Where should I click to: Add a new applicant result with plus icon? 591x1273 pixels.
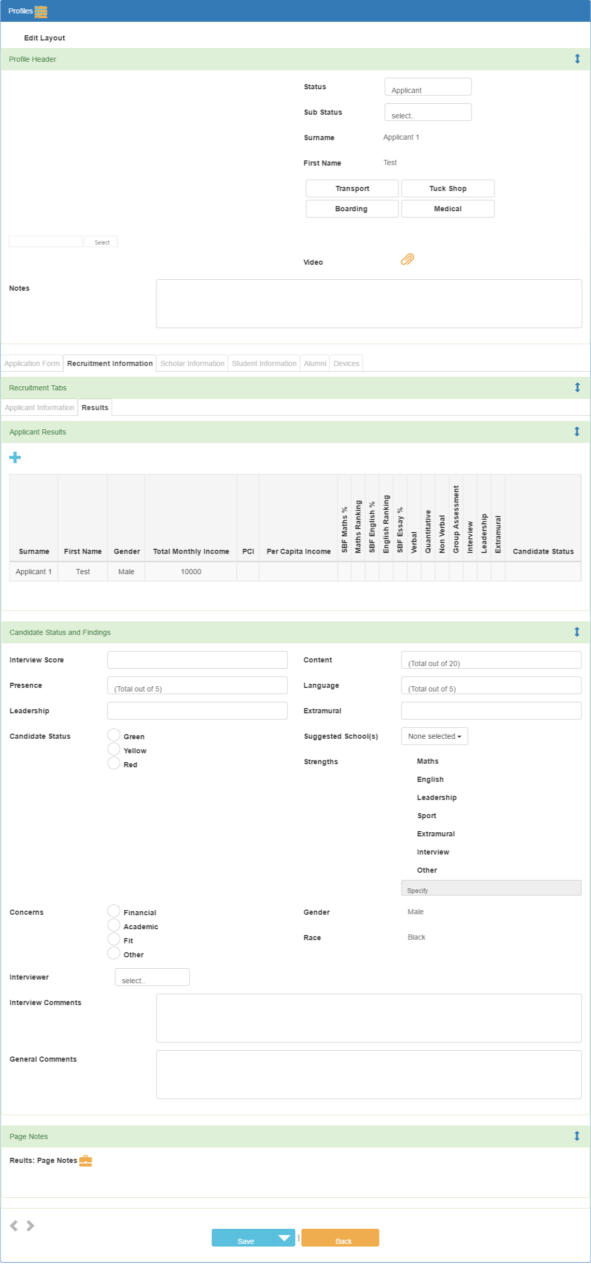click(x=15, y=457)
